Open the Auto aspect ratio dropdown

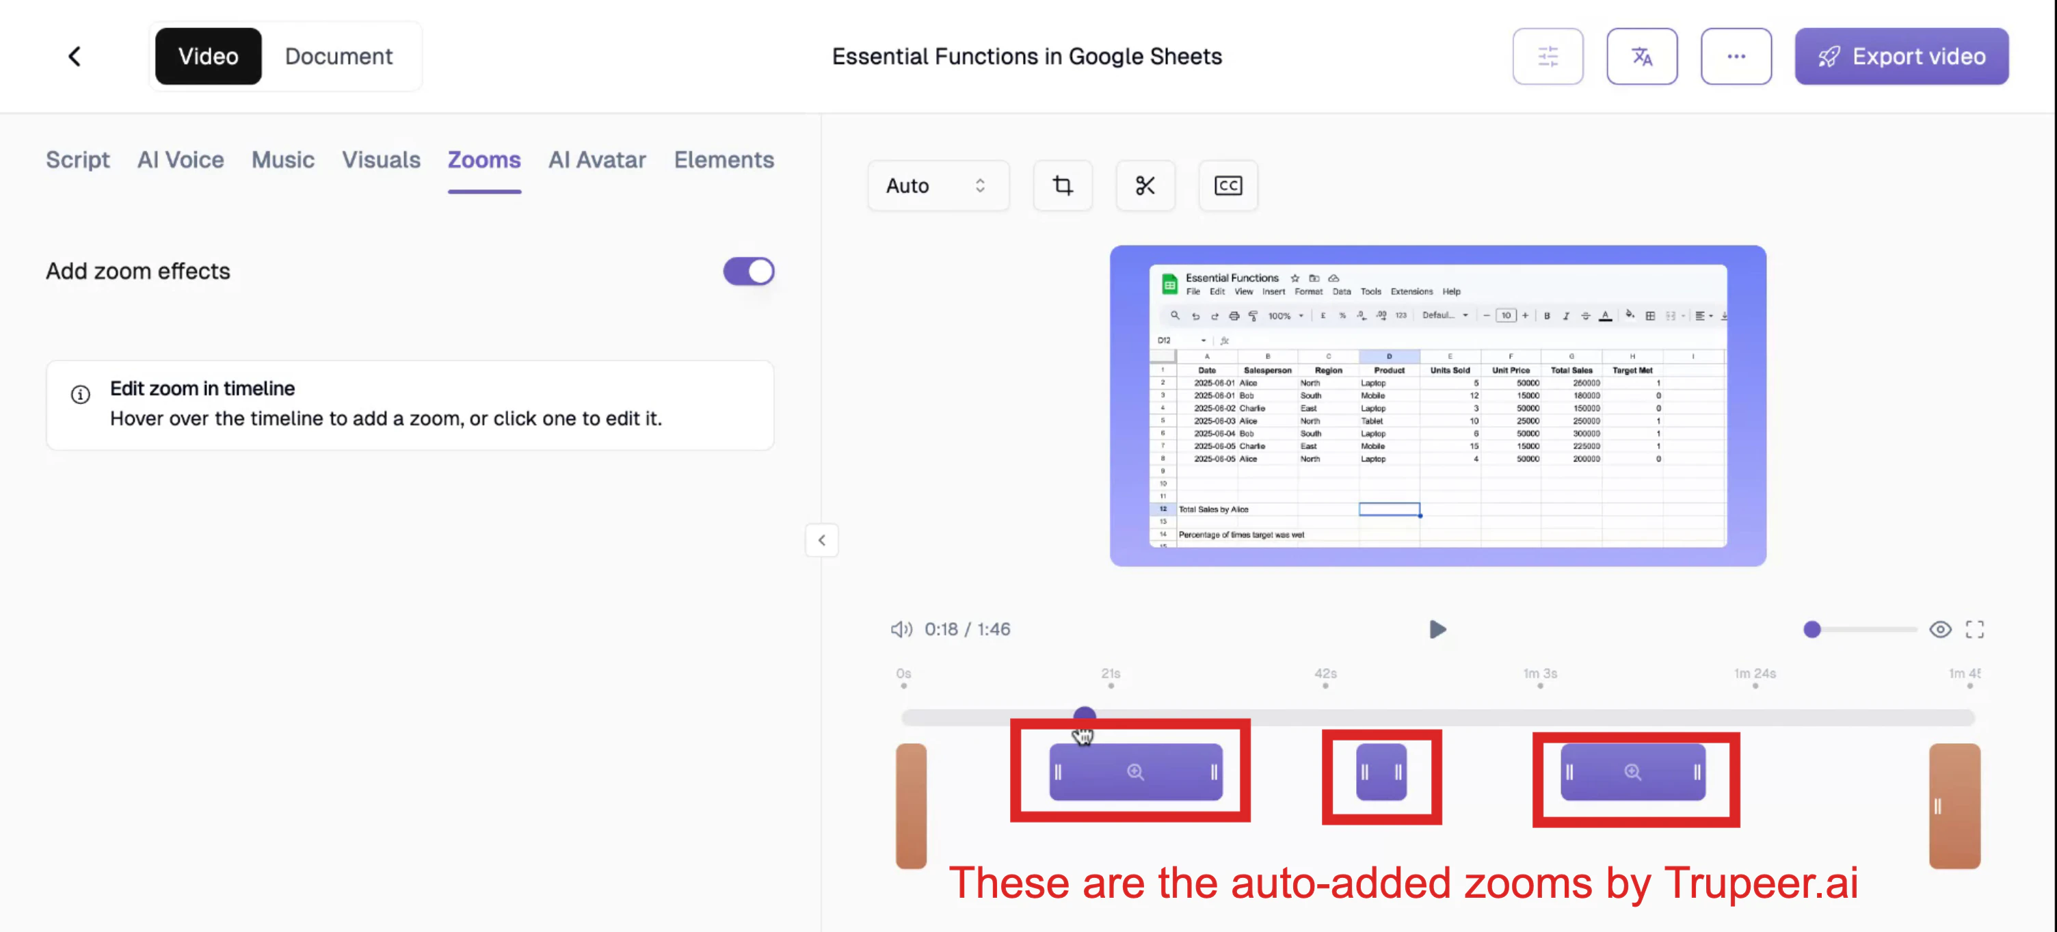pos(938,185)
